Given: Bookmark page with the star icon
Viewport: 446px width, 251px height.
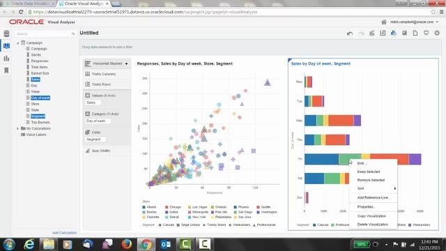Looking at the screenshot, I should click(x=433, y=12).
